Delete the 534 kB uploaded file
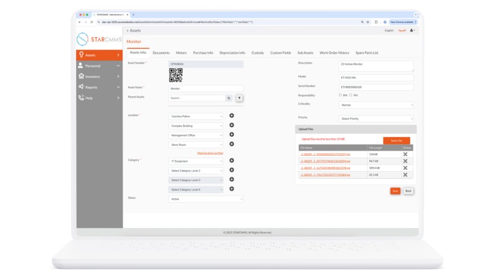Image resolution: width=495 pixels, height=278 pixels. (405, 154)
